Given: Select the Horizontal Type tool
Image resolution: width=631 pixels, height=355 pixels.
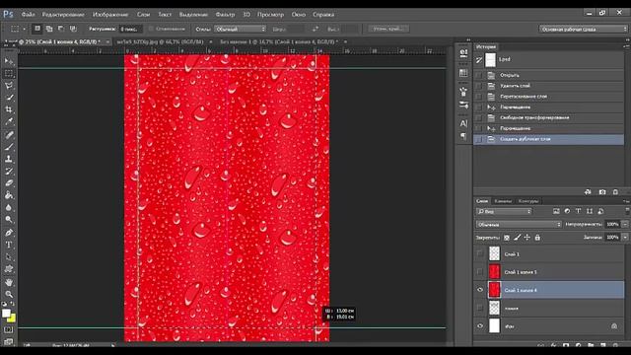Looking at the screenshot, I should tap(9, 245).
